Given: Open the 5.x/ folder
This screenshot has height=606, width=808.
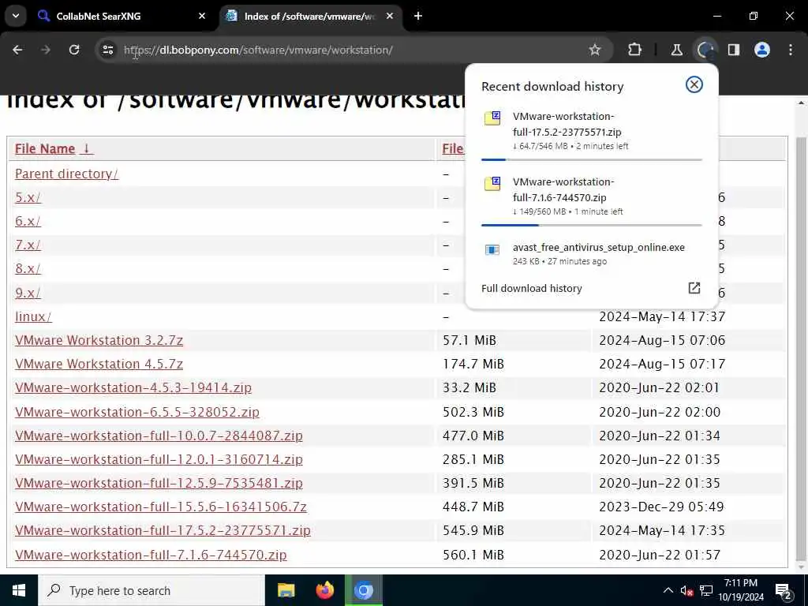Looking at the screenshot, I should [x=28, y=197].
